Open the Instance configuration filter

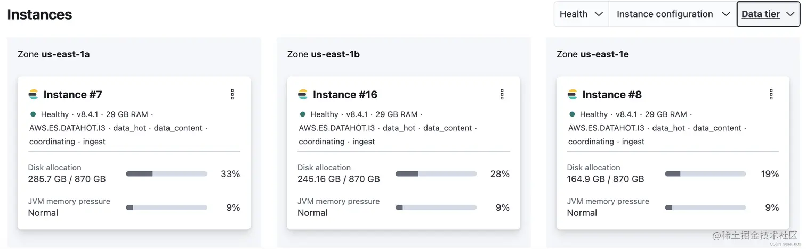pyautogui.click(x=673, y=14)
